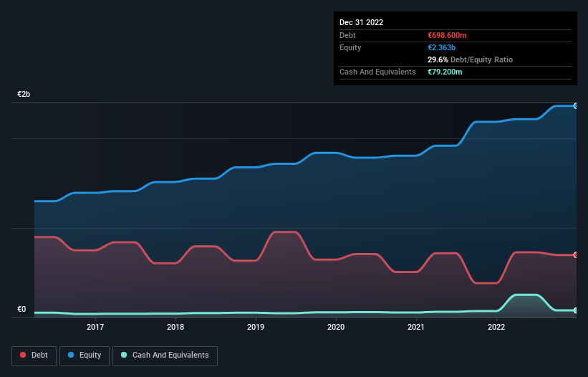Toggle the Equity series legend button

click(85, 355)
